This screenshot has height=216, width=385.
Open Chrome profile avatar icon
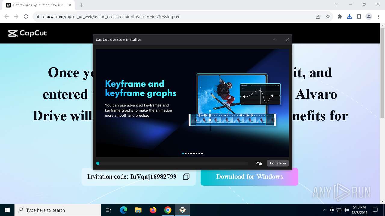click(x=369, y=16)
